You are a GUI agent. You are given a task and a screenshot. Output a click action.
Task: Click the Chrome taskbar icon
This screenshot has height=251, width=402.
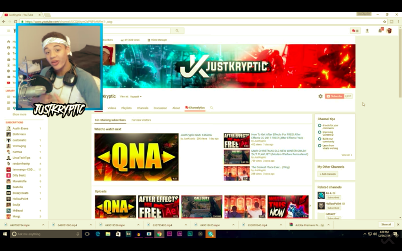pos(159,234)
